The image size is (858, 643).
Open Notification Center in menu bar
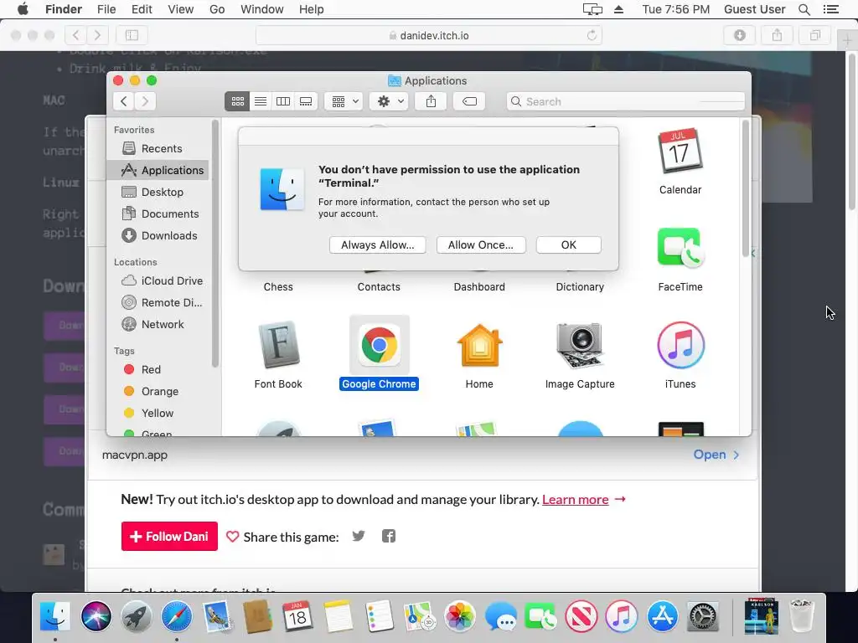[831, 9]
